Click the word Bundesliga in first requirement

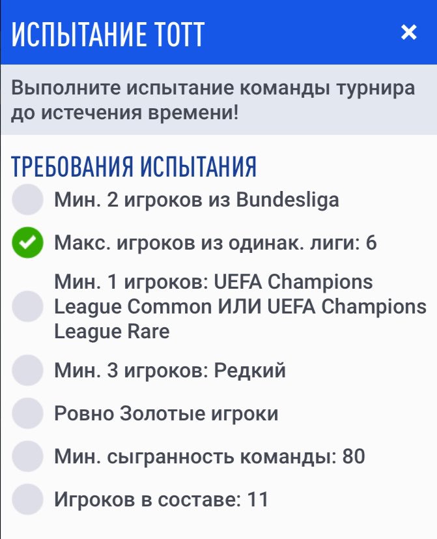click(287, 199)
